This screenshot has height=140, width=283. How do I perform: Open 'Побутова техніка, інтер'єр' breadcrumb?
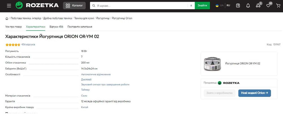(26, 18)
